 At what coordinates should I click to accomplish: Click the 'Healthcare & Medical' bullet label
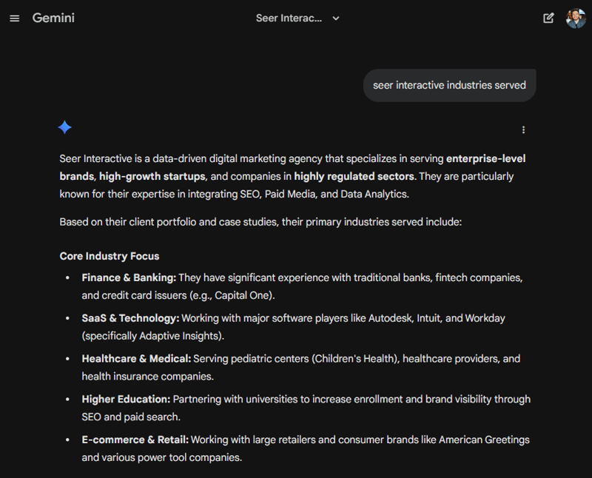tap(136, 359)
